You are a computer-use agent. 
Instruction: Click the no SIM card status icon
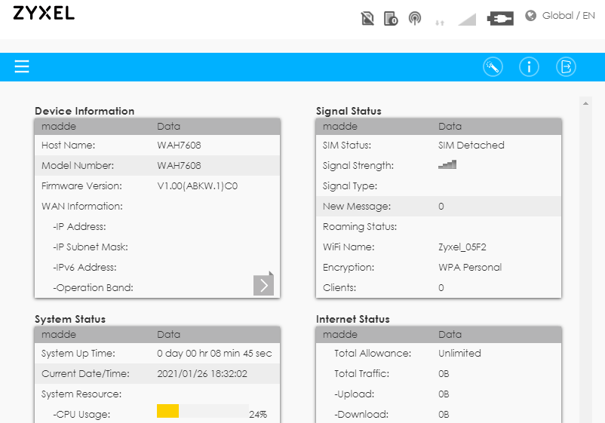click(x=367, y=18)
